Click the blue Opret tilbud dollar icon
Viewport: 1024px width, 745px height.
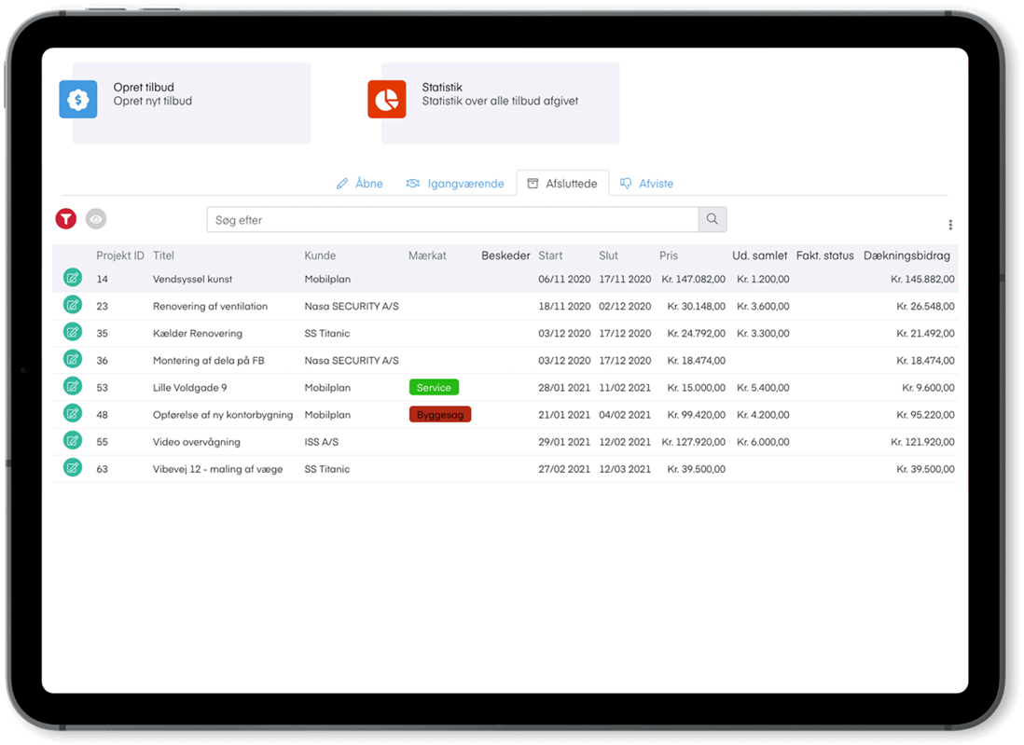click(x=78, y=99)
